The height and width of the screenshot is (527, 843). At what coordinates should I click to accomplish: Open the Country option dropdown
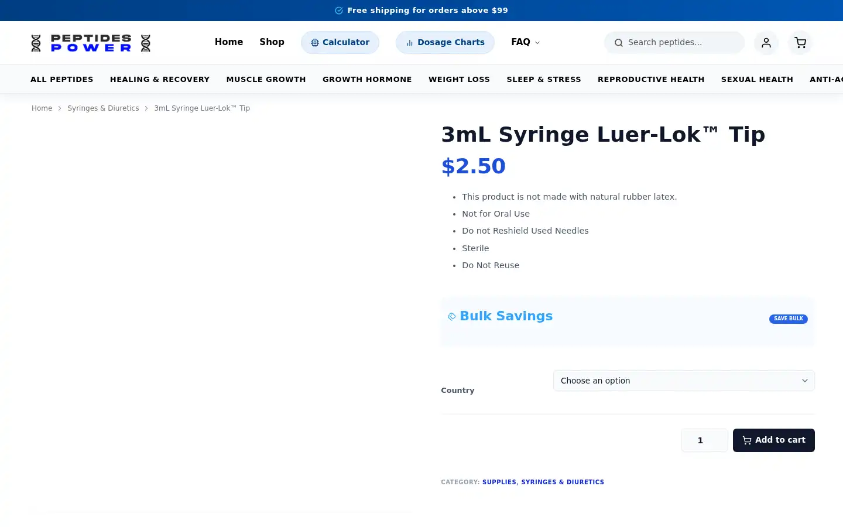point(684,381)
